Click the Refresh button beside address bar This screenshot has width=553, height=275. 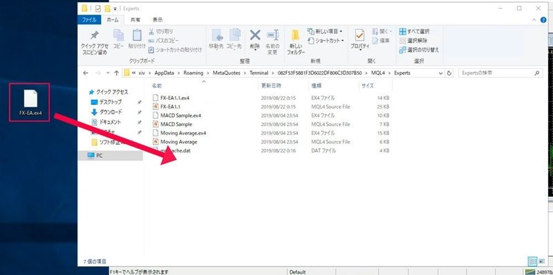(449, 73)
